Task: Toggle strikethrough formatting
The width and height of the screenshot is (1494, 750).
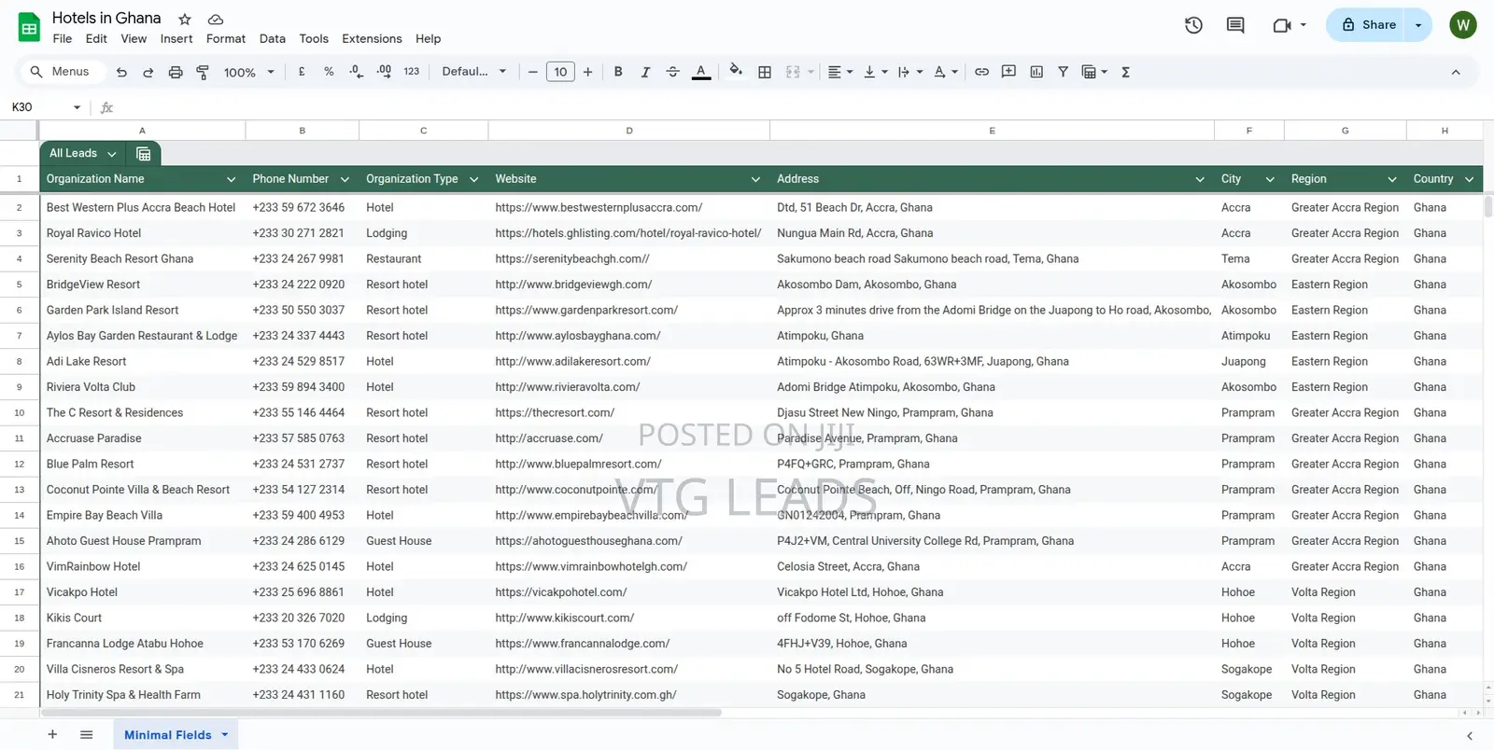Action: pos(672,72)
